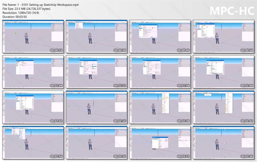This screenshot has width=257, height=162.
Task: Select the 00:02:02 frame thumbnail
Action: 33,107
